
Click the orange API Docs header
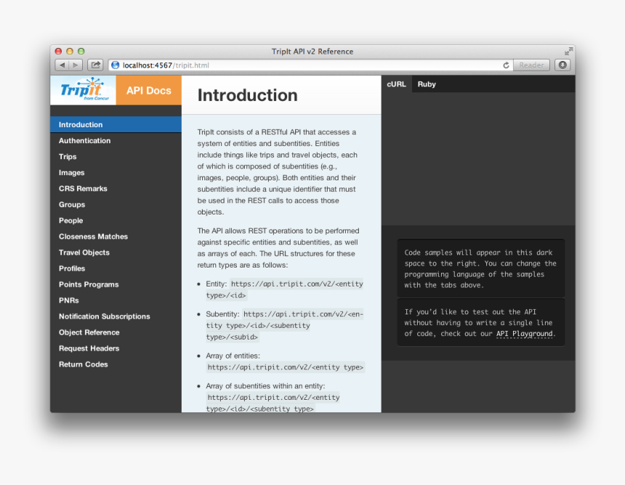[x=149, y=90]
